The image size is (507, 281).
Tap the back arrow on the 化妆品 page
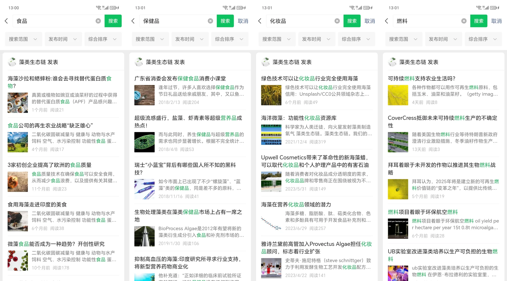[260, 21]
